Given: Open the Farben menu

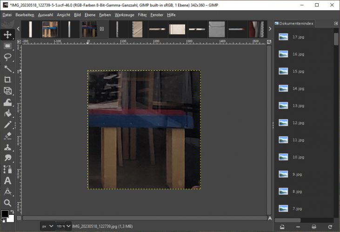Looking at the screenshot, I should (x=105, y=15).
